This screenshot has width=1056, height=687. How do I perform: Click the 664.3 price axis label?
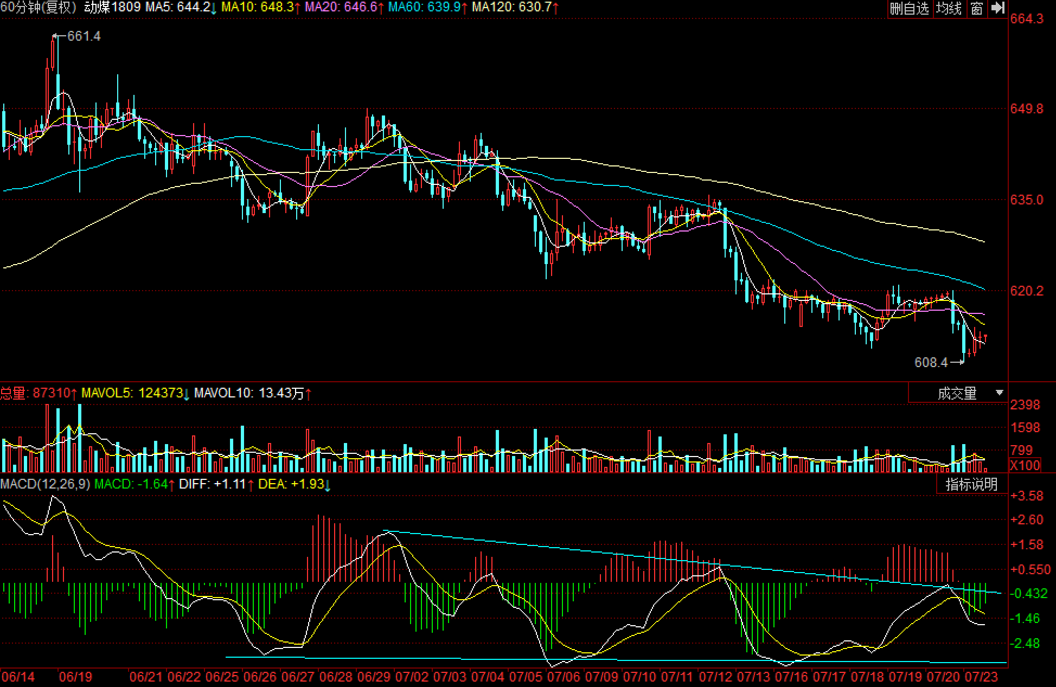coord(1026,19)
